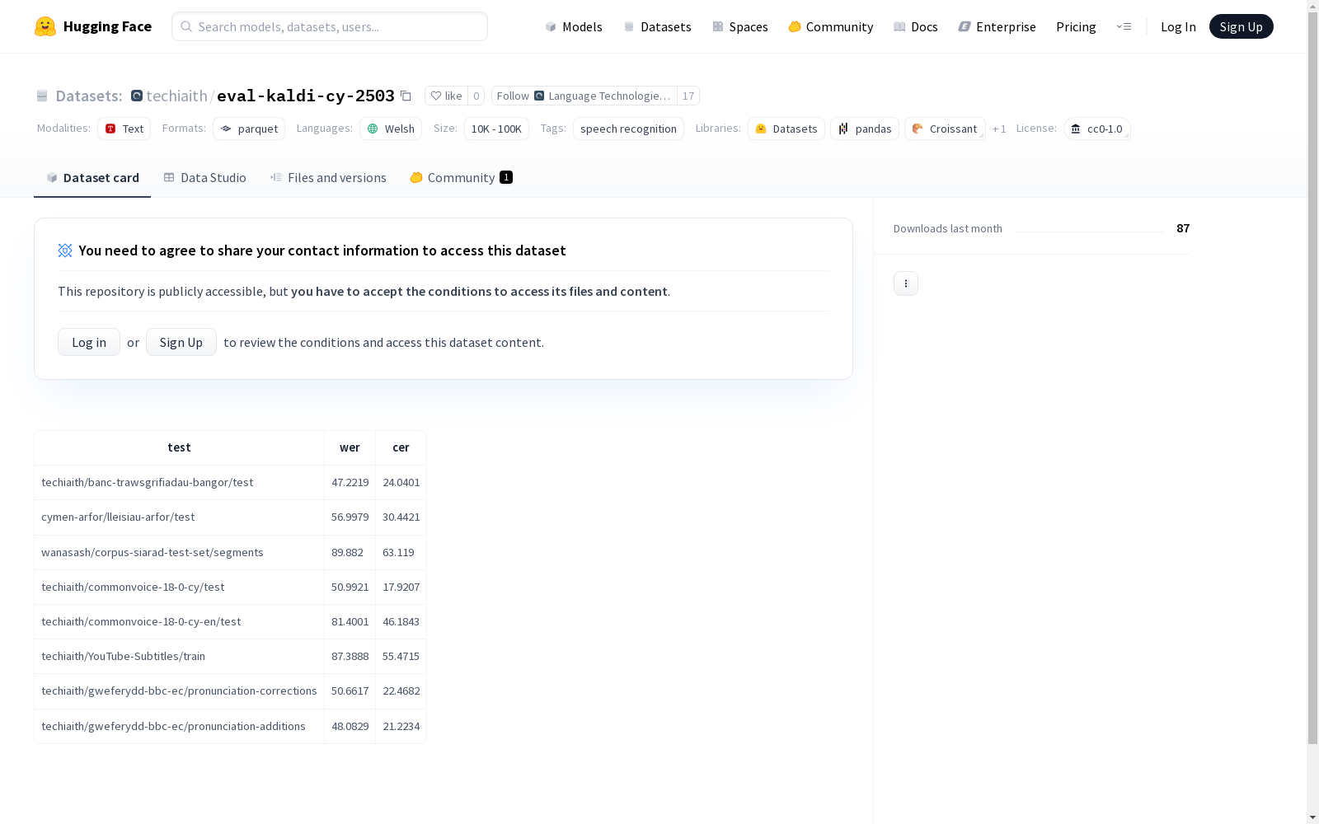Click the pandas library tag
The height and width of the screenshot is (824, 1319).
pyautogui.click(x=865, y=129)
